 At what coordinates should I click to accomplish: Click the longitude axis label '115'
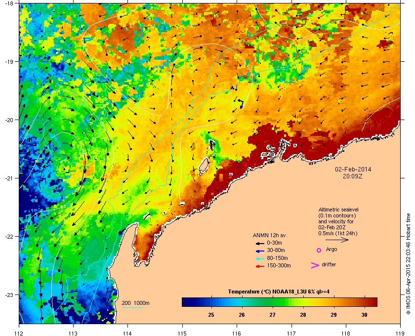[x=182, y=334]
